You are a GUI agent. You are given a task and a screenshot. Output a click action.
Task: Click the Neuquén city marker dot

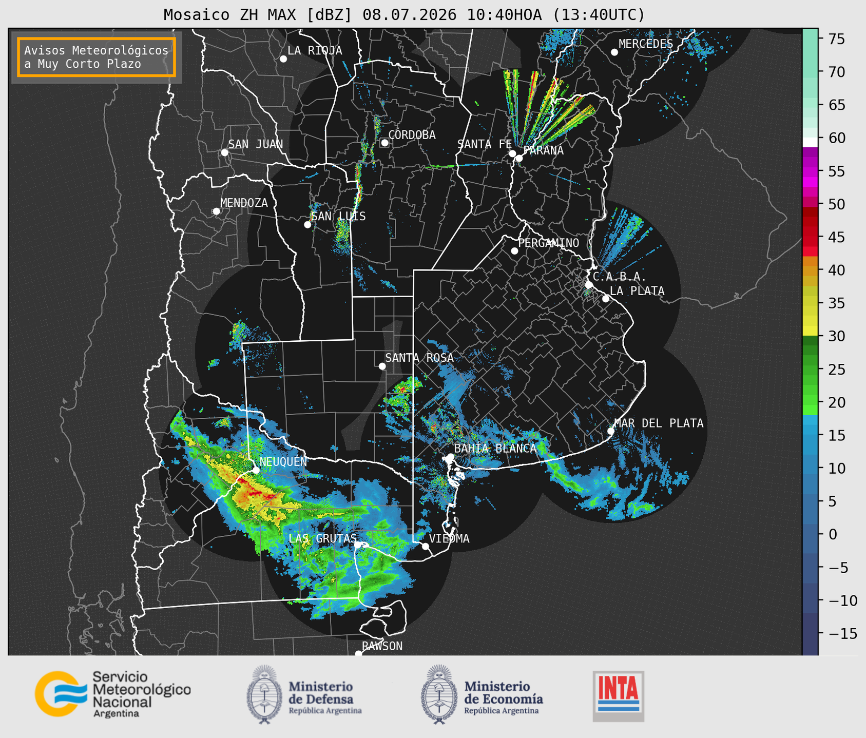click(x=256, y=470)
